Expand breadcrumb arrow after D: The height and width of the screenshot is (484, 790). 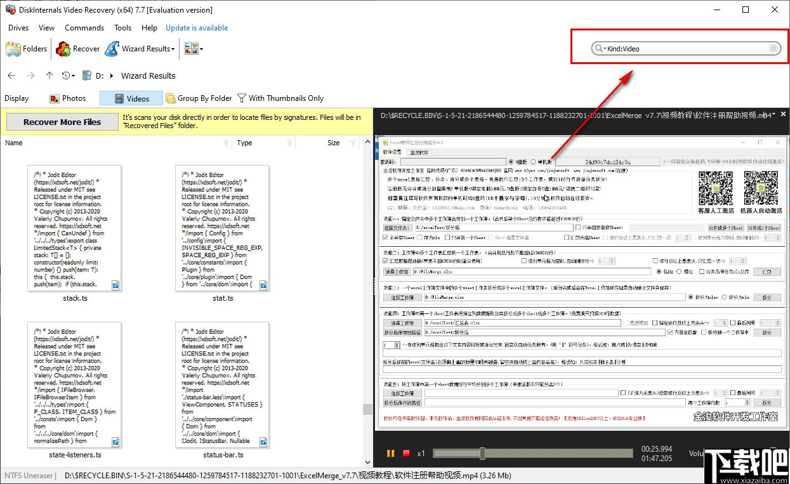(112, 75)
